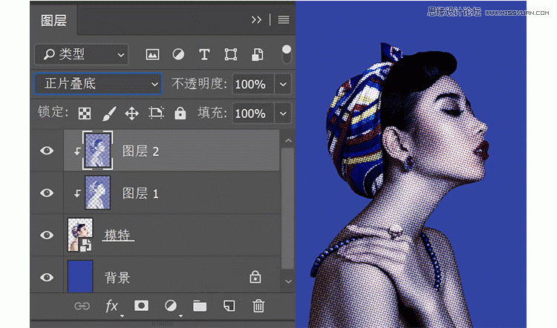Select the 图层 1 layer name
This screenshot has width=557, height=328.
click(140, 194)
